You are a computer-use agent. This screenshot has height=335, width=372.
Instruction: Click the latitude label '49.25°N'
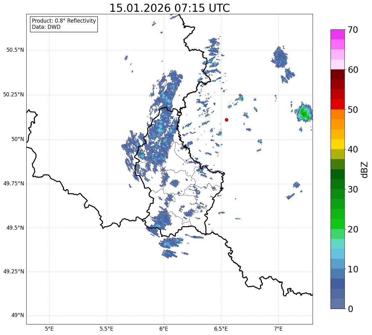click(x=14, y=271)
